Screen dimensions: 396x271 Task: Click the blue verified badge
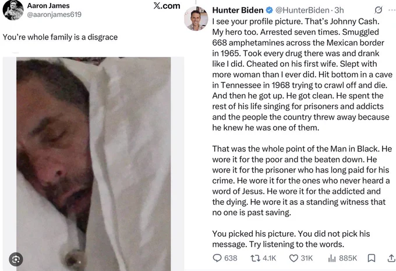click(270, 10)
